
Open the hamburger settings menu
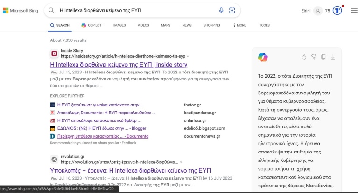coord(354,11)
